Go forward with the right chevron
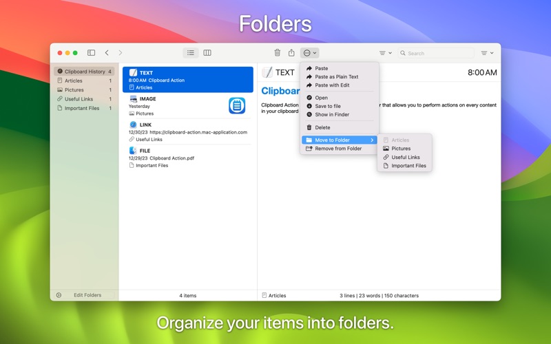551x344 pixels. (x=121, y=53)
